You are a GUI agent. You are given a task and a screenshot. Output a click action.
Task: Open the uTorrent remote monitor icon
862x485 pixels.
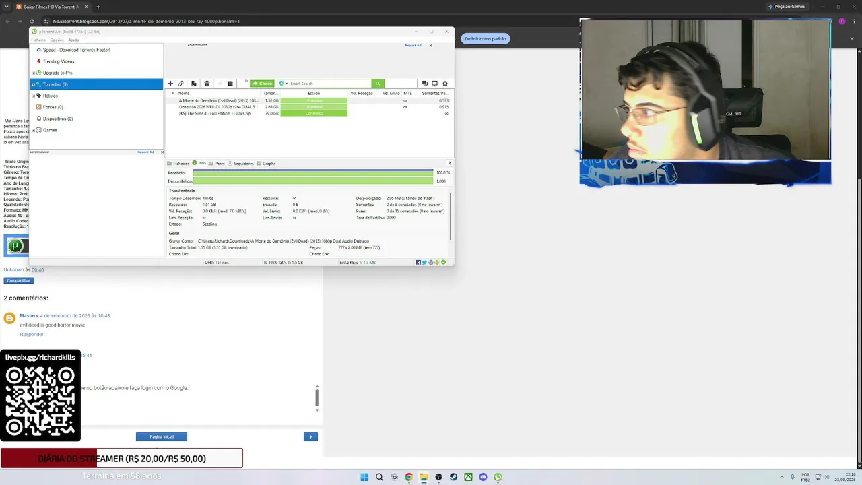click(434, 84)
